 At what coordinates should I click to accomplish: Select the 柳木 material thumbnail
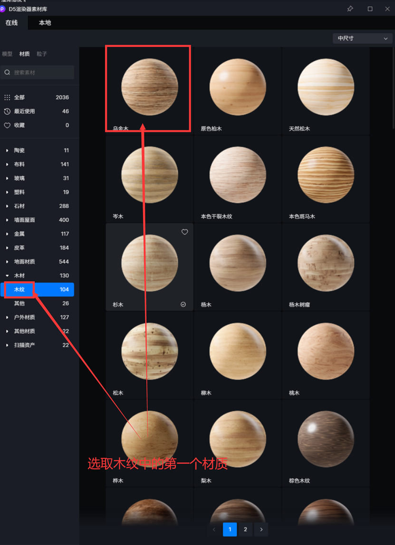pos(238,351)
